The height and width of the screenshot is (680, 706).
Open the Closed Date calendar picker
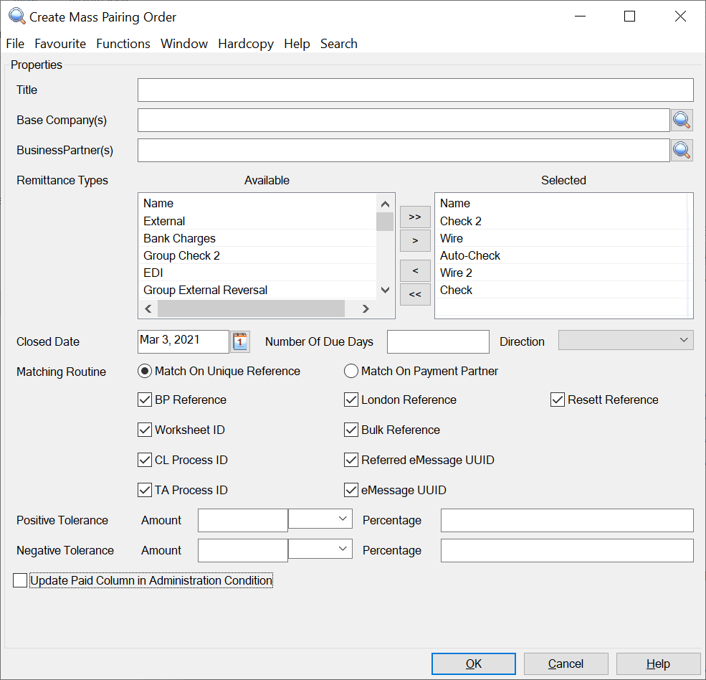point(240,341)
